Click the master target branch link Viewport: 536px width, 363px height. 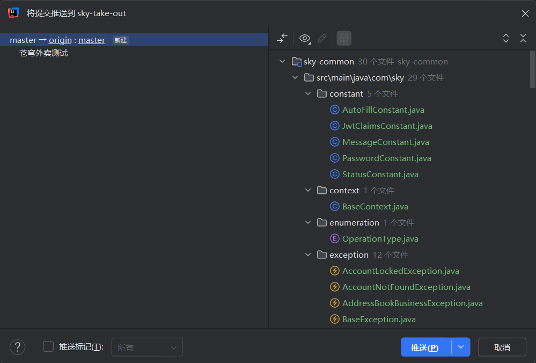(x=92, y=40)
